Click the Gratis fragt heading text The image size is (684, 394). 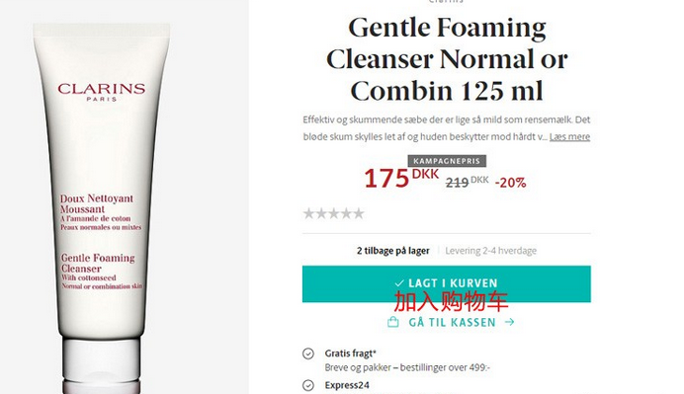[x=350, y=354]
